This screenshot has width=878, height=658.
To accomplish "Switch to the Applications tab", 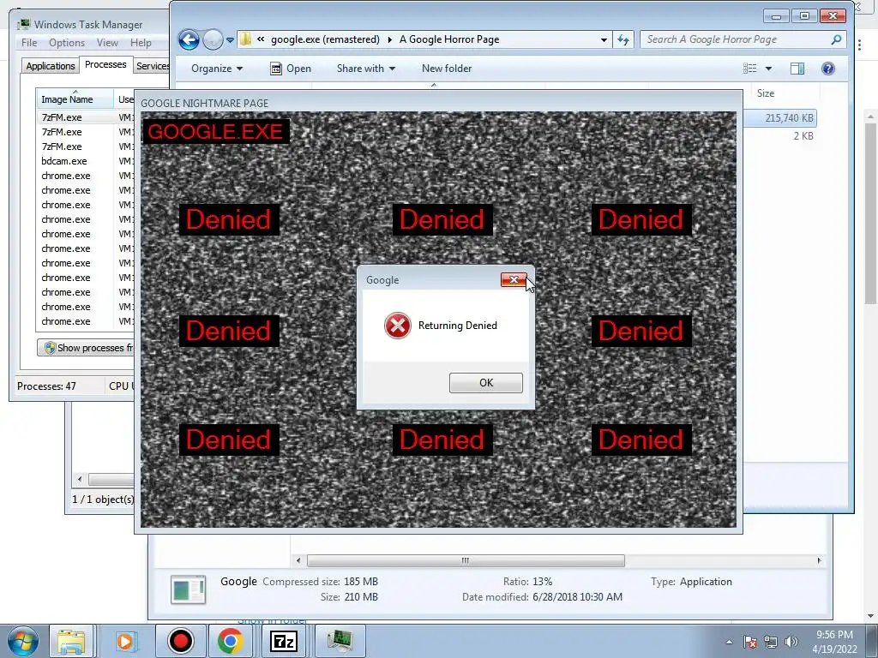I will click(51, 66).
